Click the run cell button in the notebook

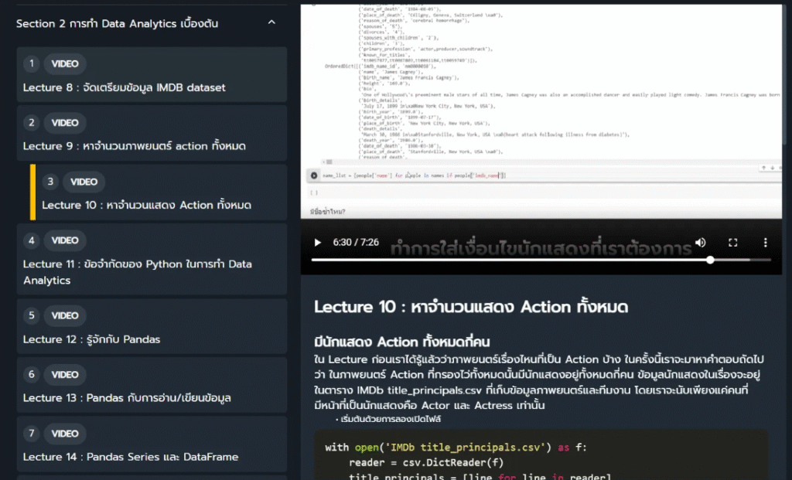tap(314, 175)
